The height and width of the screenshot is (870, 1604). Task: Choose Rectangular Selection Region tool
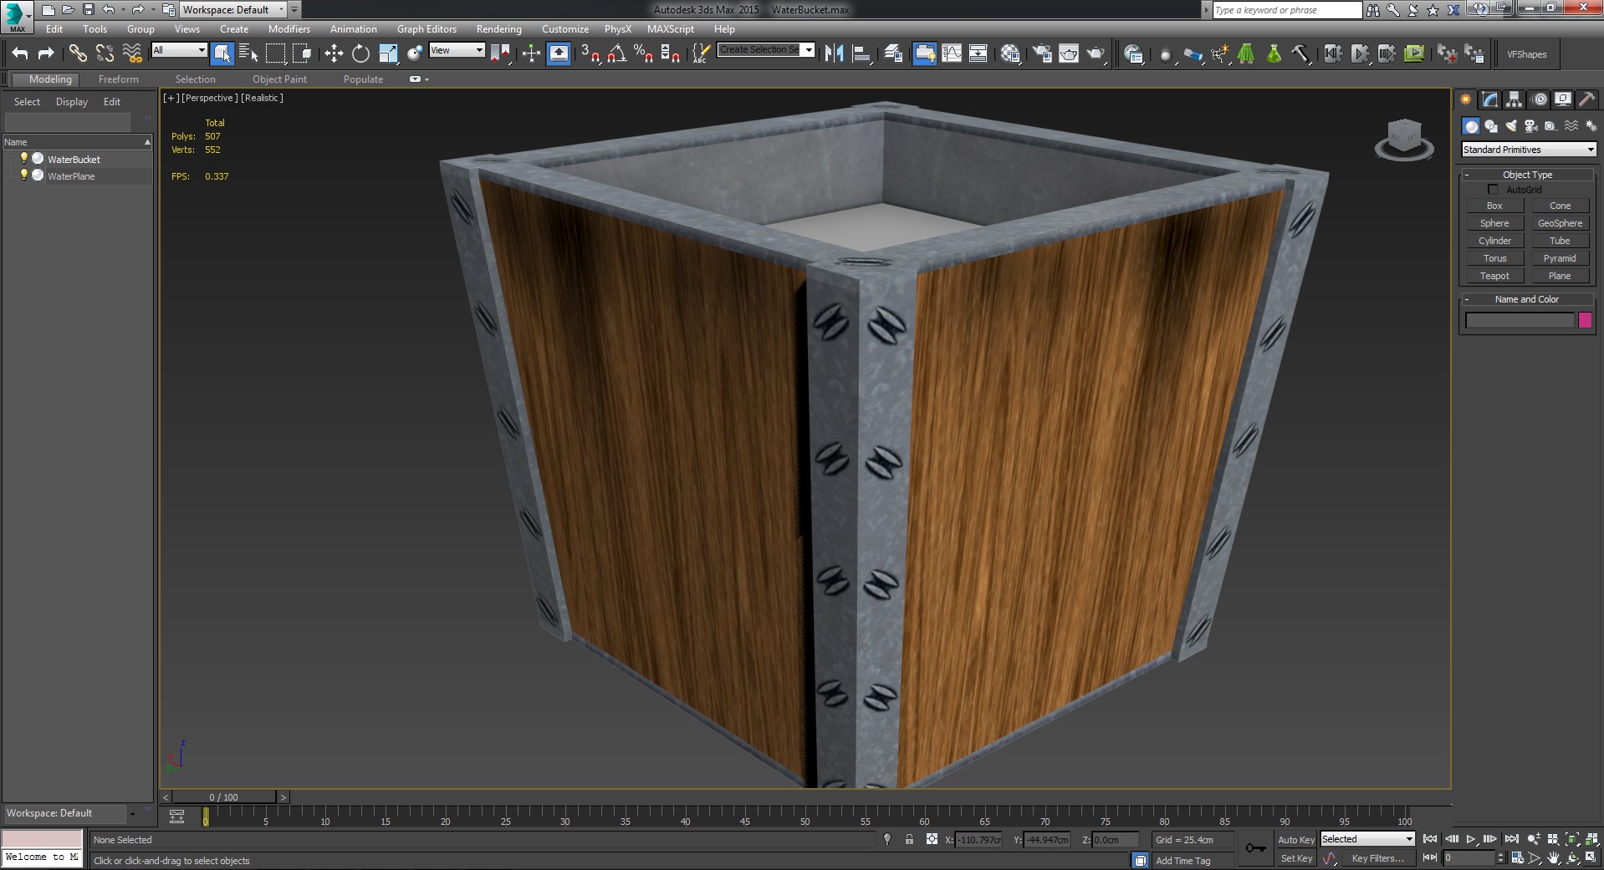[275, 53]
